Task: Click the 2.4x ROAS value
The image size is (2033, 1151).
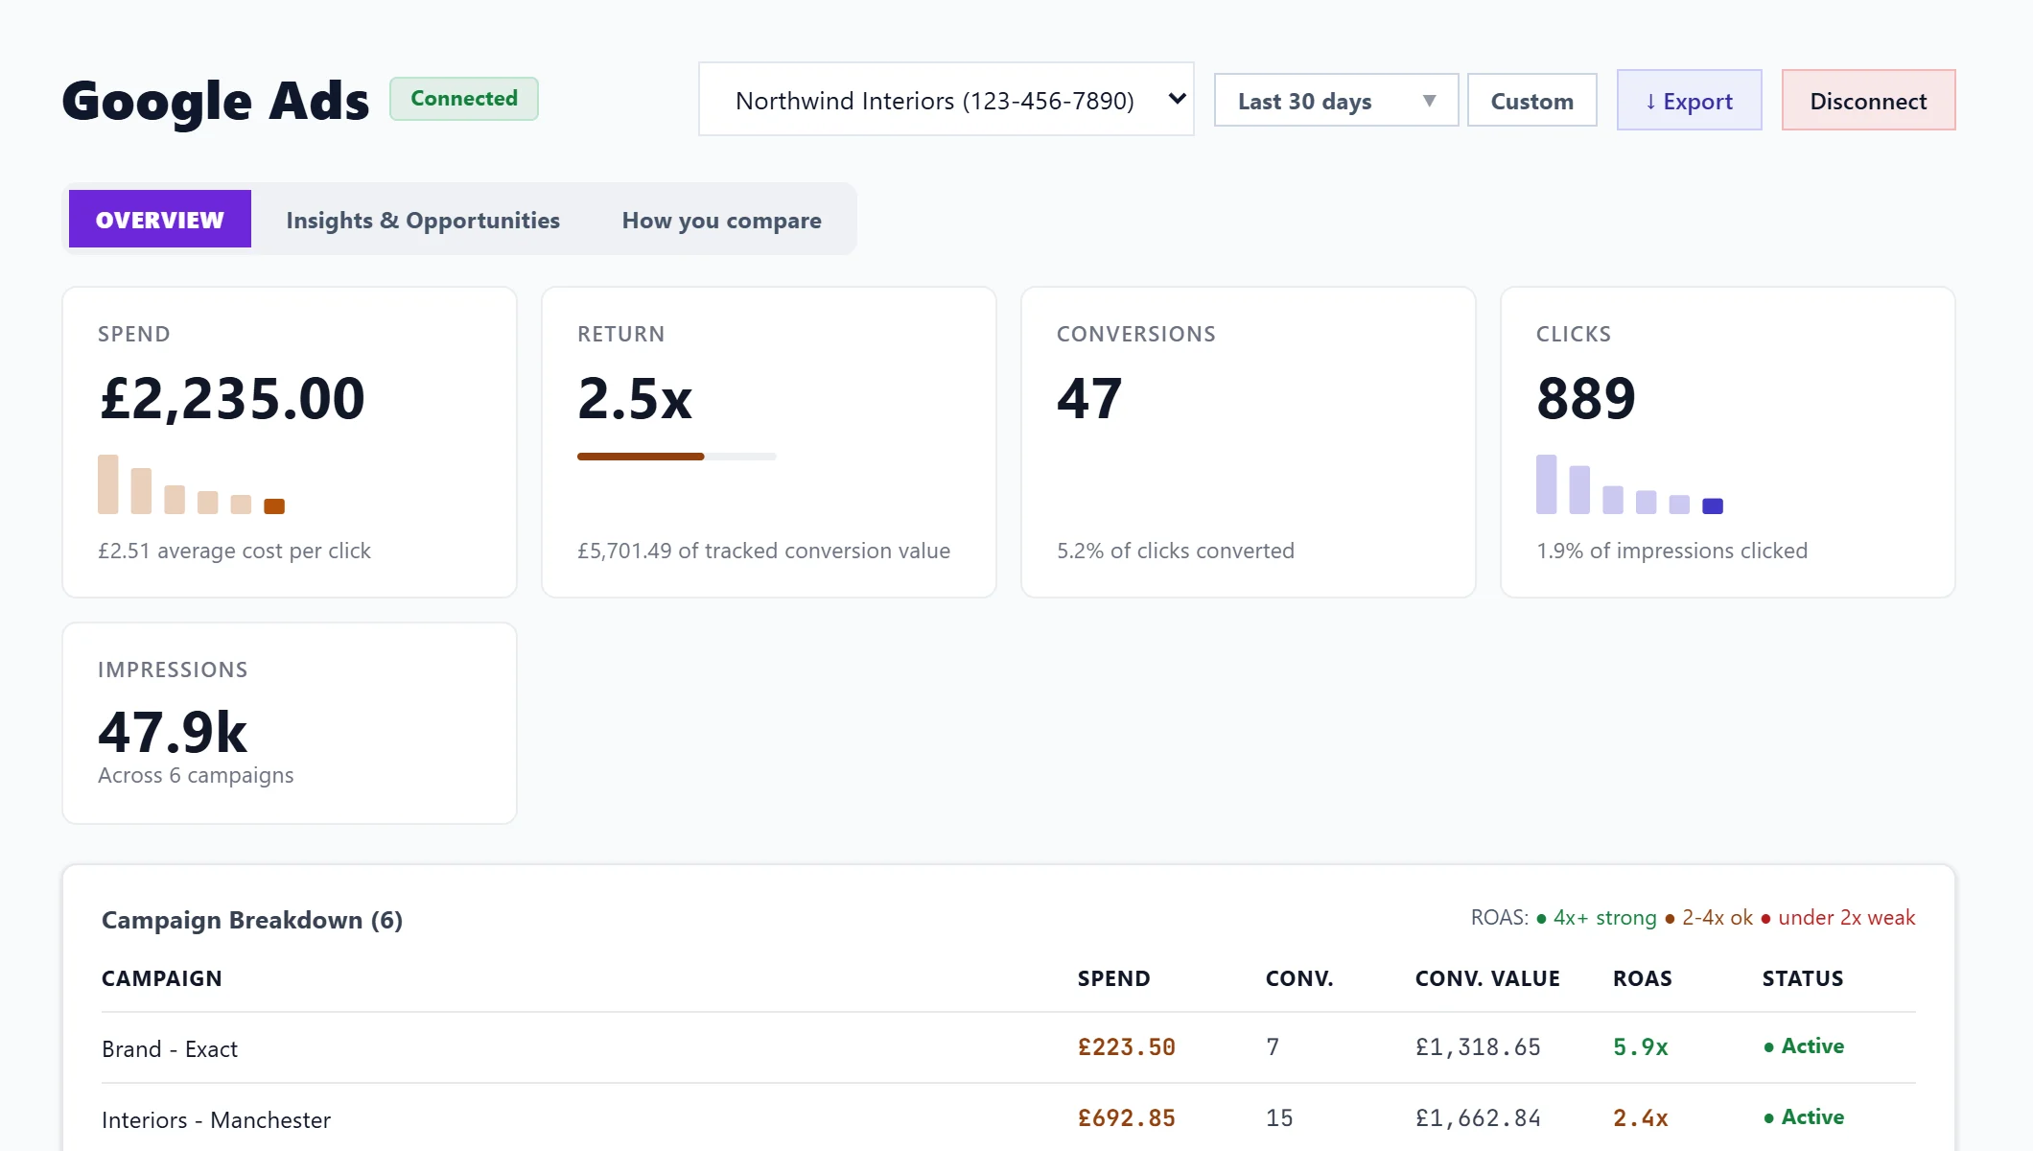Action: [x=1641, y=1118]
